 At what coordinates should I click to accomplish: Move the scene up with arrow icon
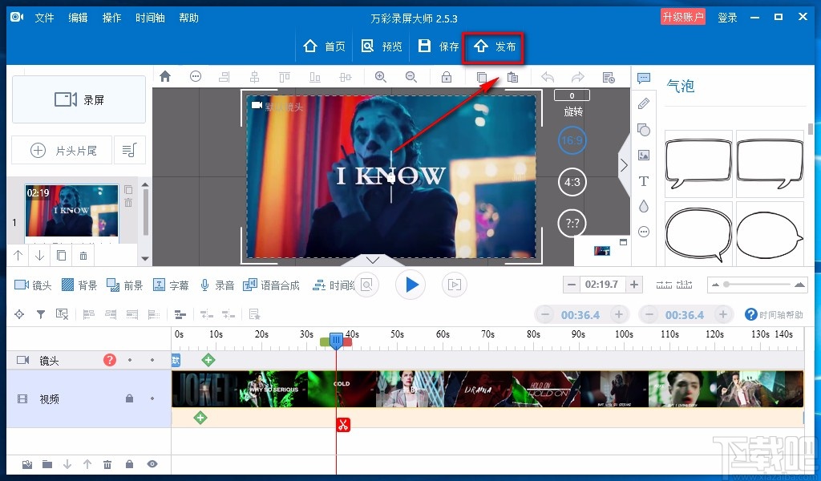point(18,256)
